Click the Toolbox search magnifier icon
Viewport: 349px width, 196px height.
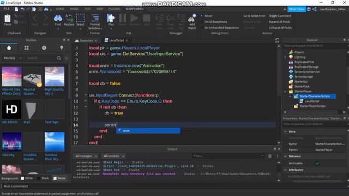pyautogui.click(x=59, y=58)
